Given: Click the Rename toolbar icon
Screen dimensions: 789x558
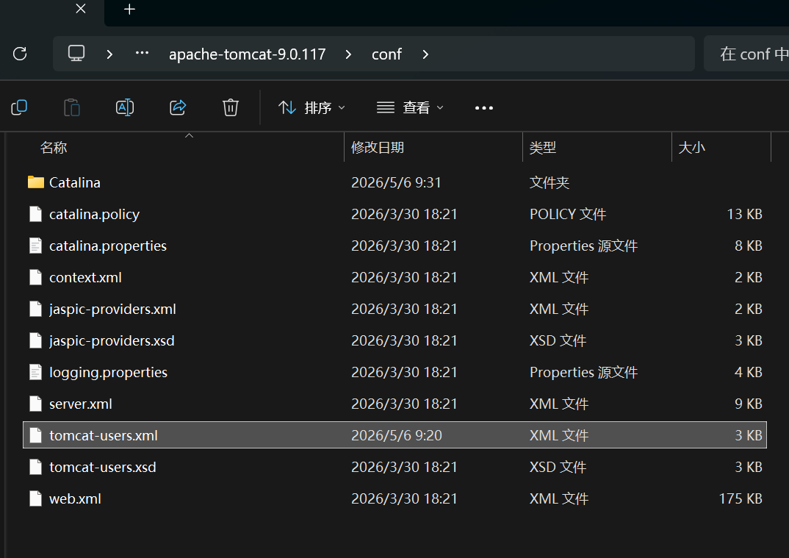Looking at the screenshot, I should click(125, 107).
